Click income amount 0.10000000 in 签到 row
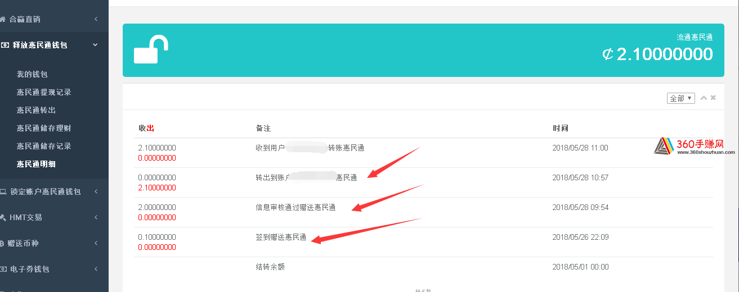This screenshot has height=292, width=739. pyautogui.click(x=157, y=237)
